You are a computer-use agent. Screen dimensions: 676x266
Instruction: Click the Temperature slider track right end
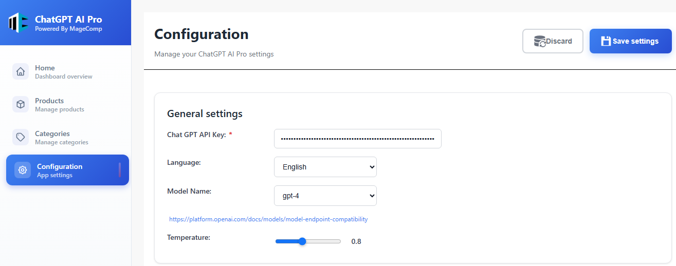338,241
